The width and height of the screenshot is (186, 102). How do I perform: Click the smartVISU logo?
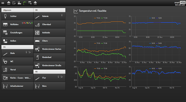click(180, 2)
